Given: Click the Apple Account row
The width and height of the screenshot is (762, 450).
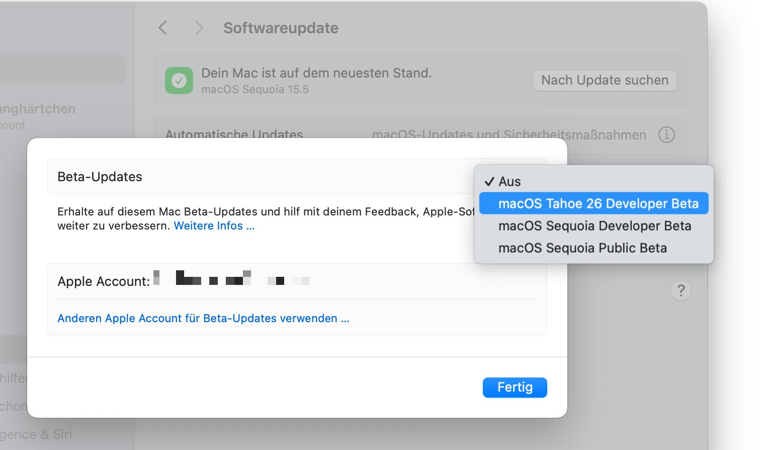Looking at the screenshot, I should click(x=297, y=281).
